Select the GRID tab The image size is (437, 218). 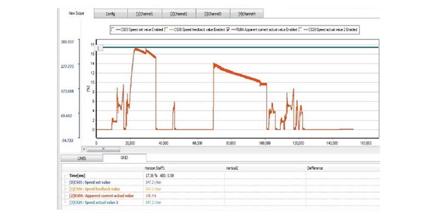tap(122, 158)
